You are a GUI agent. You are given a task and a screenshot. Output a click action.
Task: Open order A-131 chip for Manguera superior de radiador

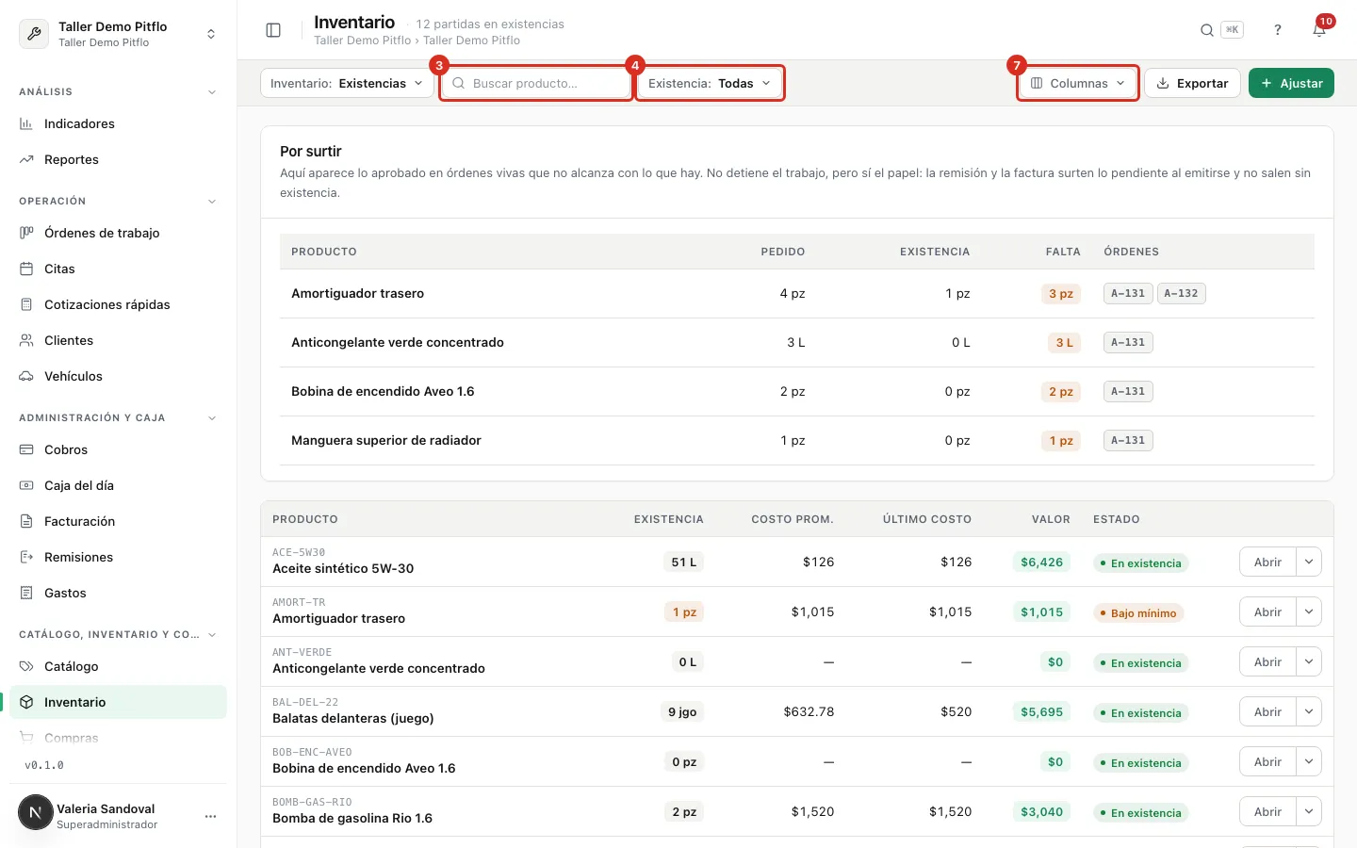point(1128,440)
